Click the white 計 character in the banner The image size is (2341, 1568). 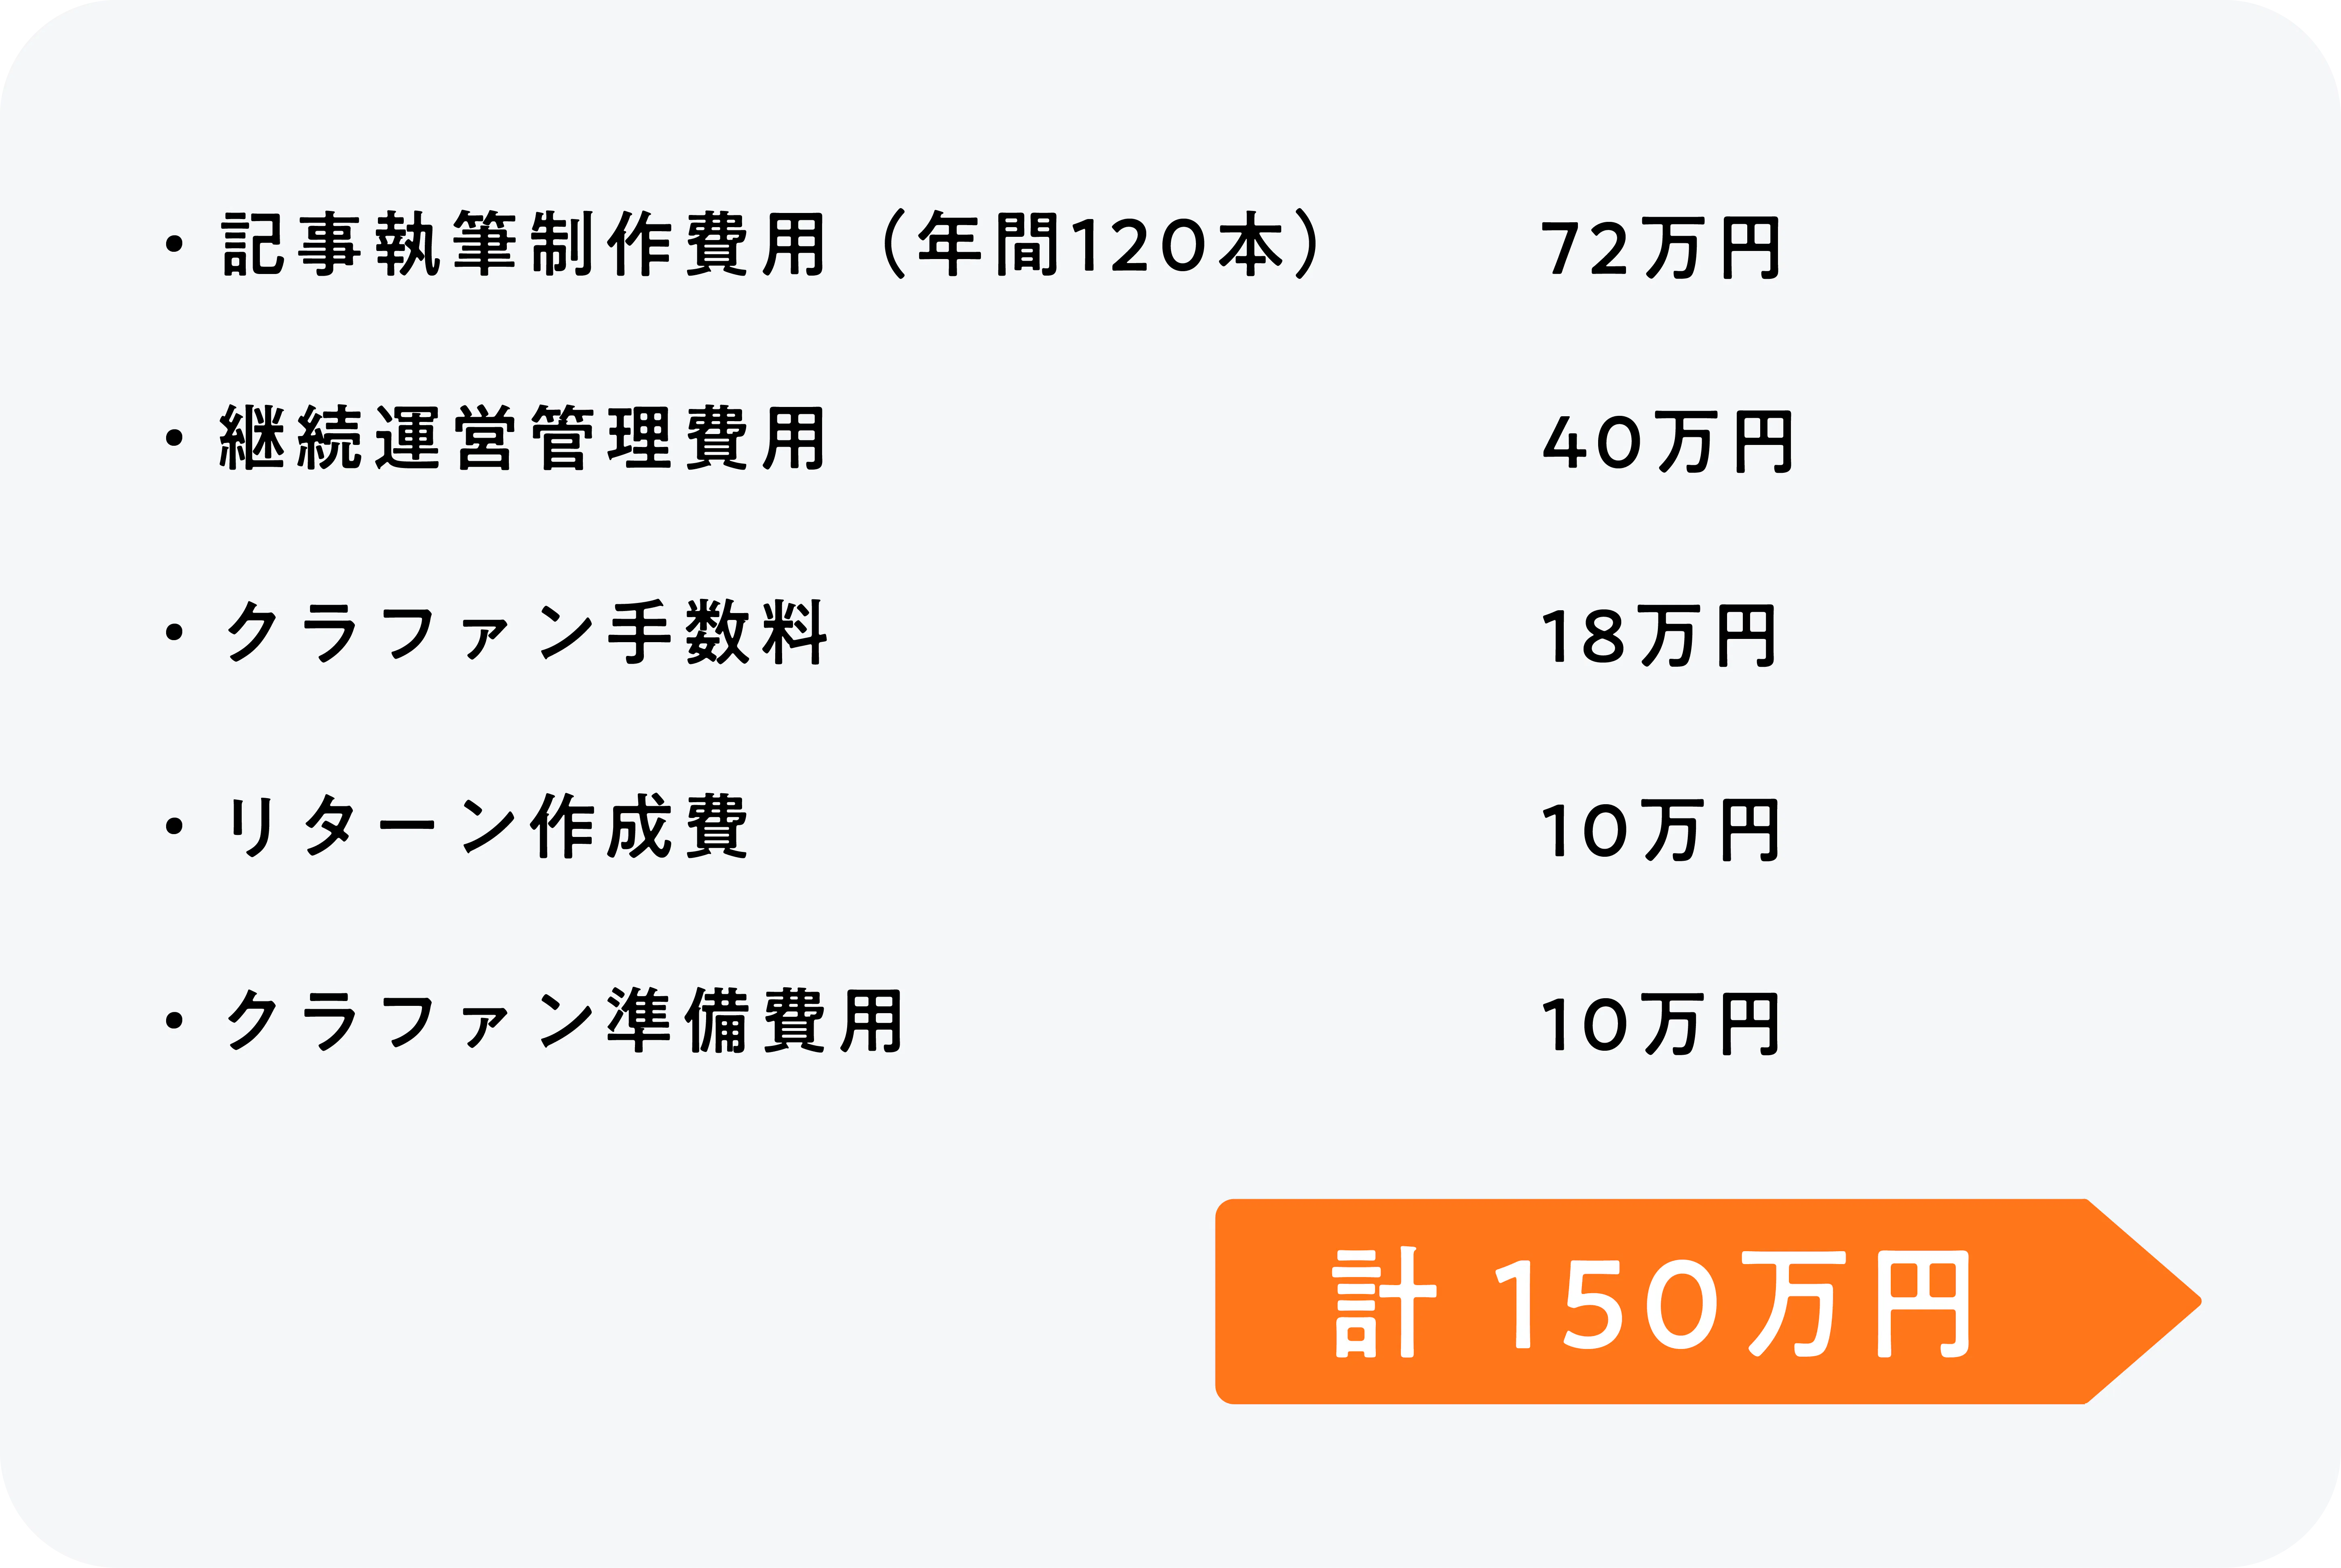(x=1384, y=1303)
